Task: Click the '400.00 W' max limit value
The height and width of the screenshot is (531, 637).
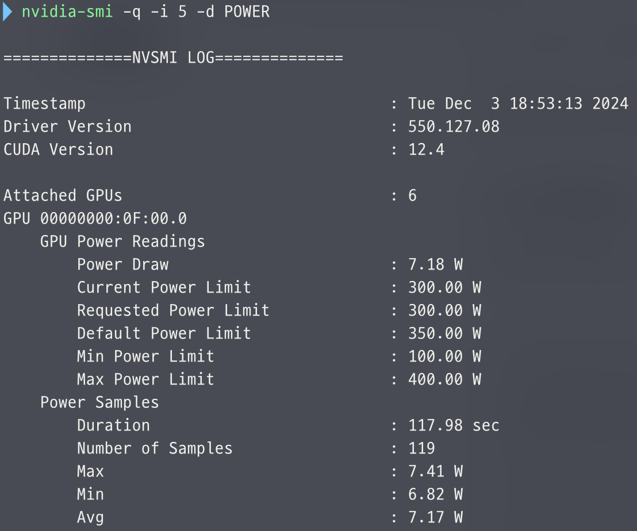Action: coord(444,379)
